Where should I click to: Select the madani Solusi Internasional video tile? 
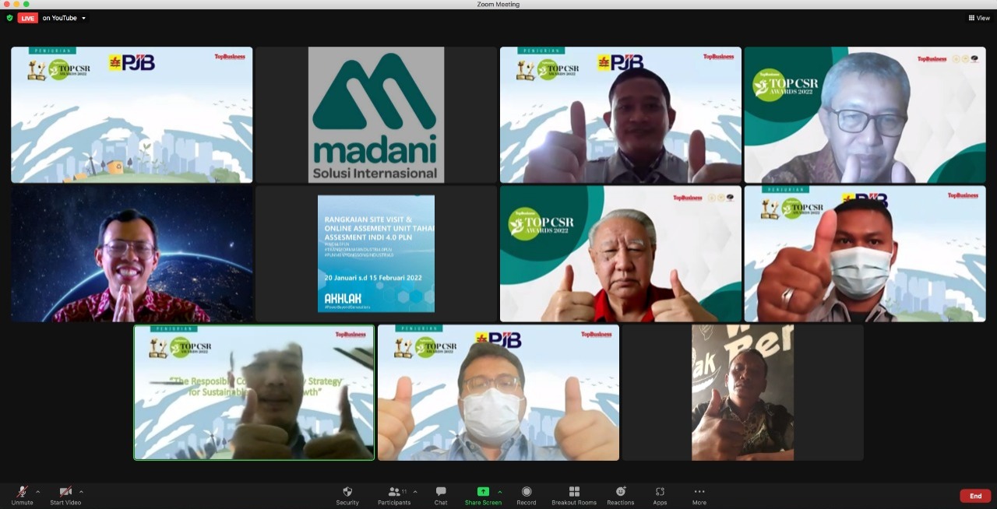coord(376,115)
